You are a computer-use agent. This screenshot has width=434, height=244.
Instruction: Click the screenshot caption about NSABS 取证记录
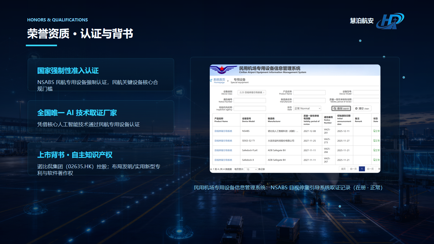[x=288, y=188]
